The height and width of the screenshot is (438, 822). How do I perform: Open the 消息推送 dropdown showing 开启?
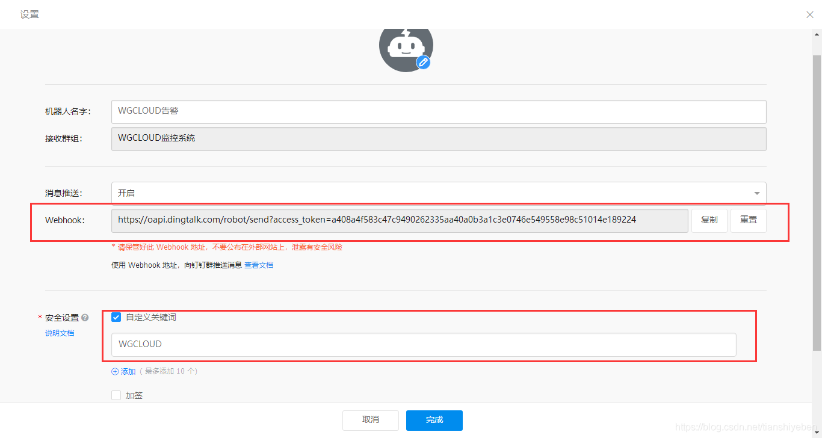(x=439, y=193)
